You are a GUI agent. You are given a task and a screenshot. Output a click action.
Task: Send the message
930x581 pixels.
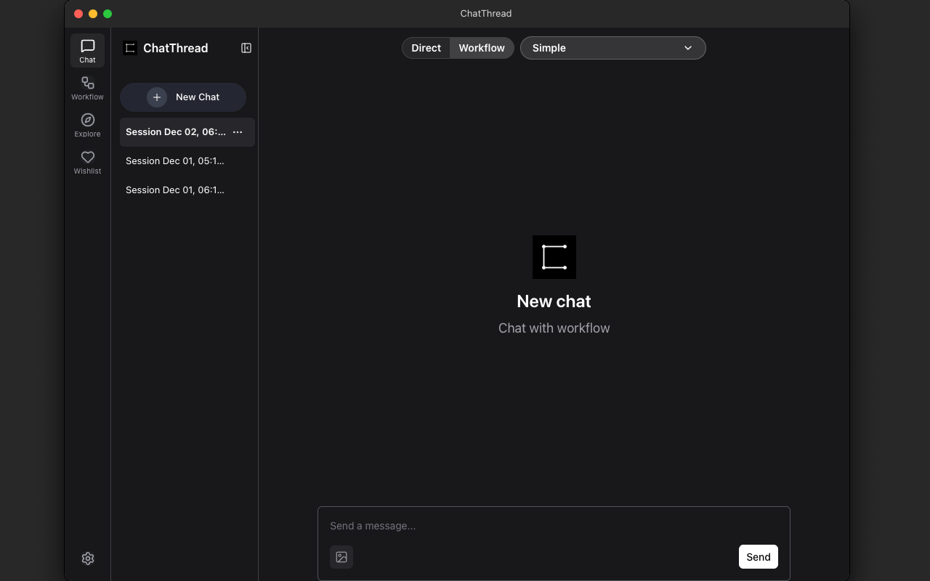click(x=759, y=557)
